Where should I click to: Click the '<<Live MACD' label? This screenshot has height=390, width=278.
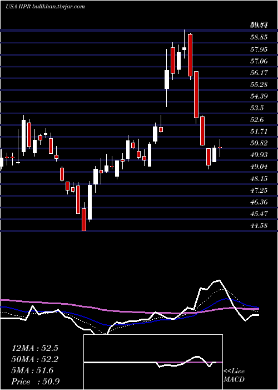[234, 375]
